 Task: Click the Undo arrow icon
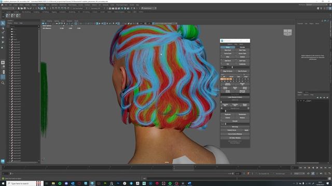click(27, 8)
